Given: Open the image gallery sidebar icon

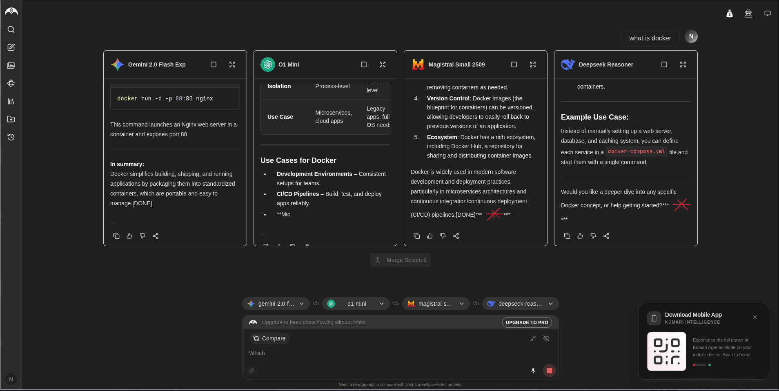Looking at the screenshot, I should (x=11, y=65).
